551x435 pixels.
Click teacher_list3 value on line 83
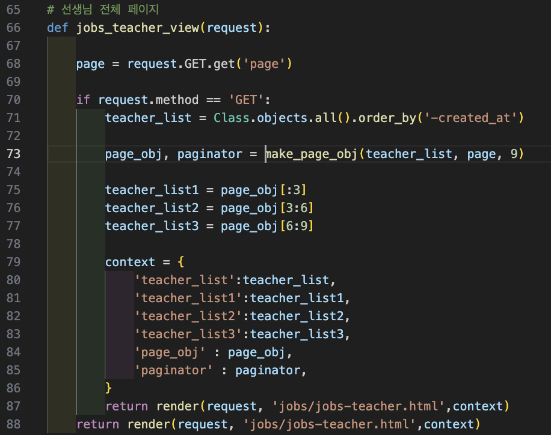pos(297,334)
